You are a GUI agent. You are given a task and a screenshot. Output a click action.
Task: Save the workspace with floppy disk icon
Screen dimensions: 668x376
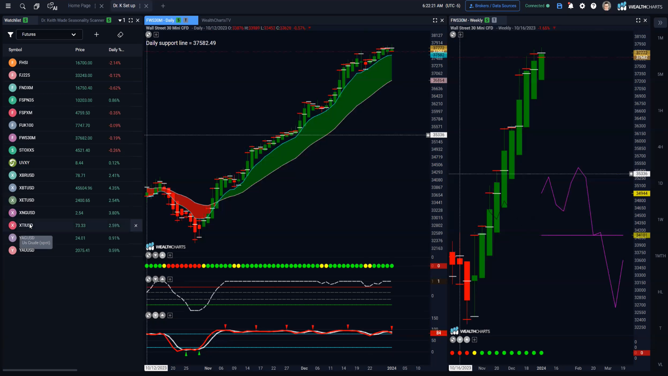559,6
